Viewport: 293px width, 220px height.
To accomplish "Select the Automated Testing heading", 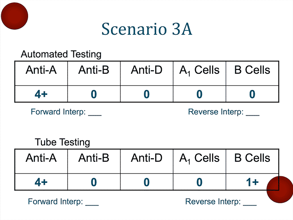I will pos(61,54).
